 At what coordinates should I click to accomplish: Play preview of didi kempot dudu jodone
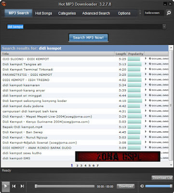tap(146, 106)
